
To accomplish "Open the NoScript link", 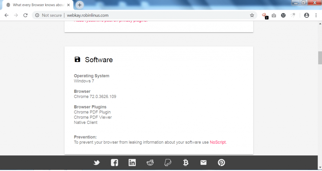I will tap(218, 142).
